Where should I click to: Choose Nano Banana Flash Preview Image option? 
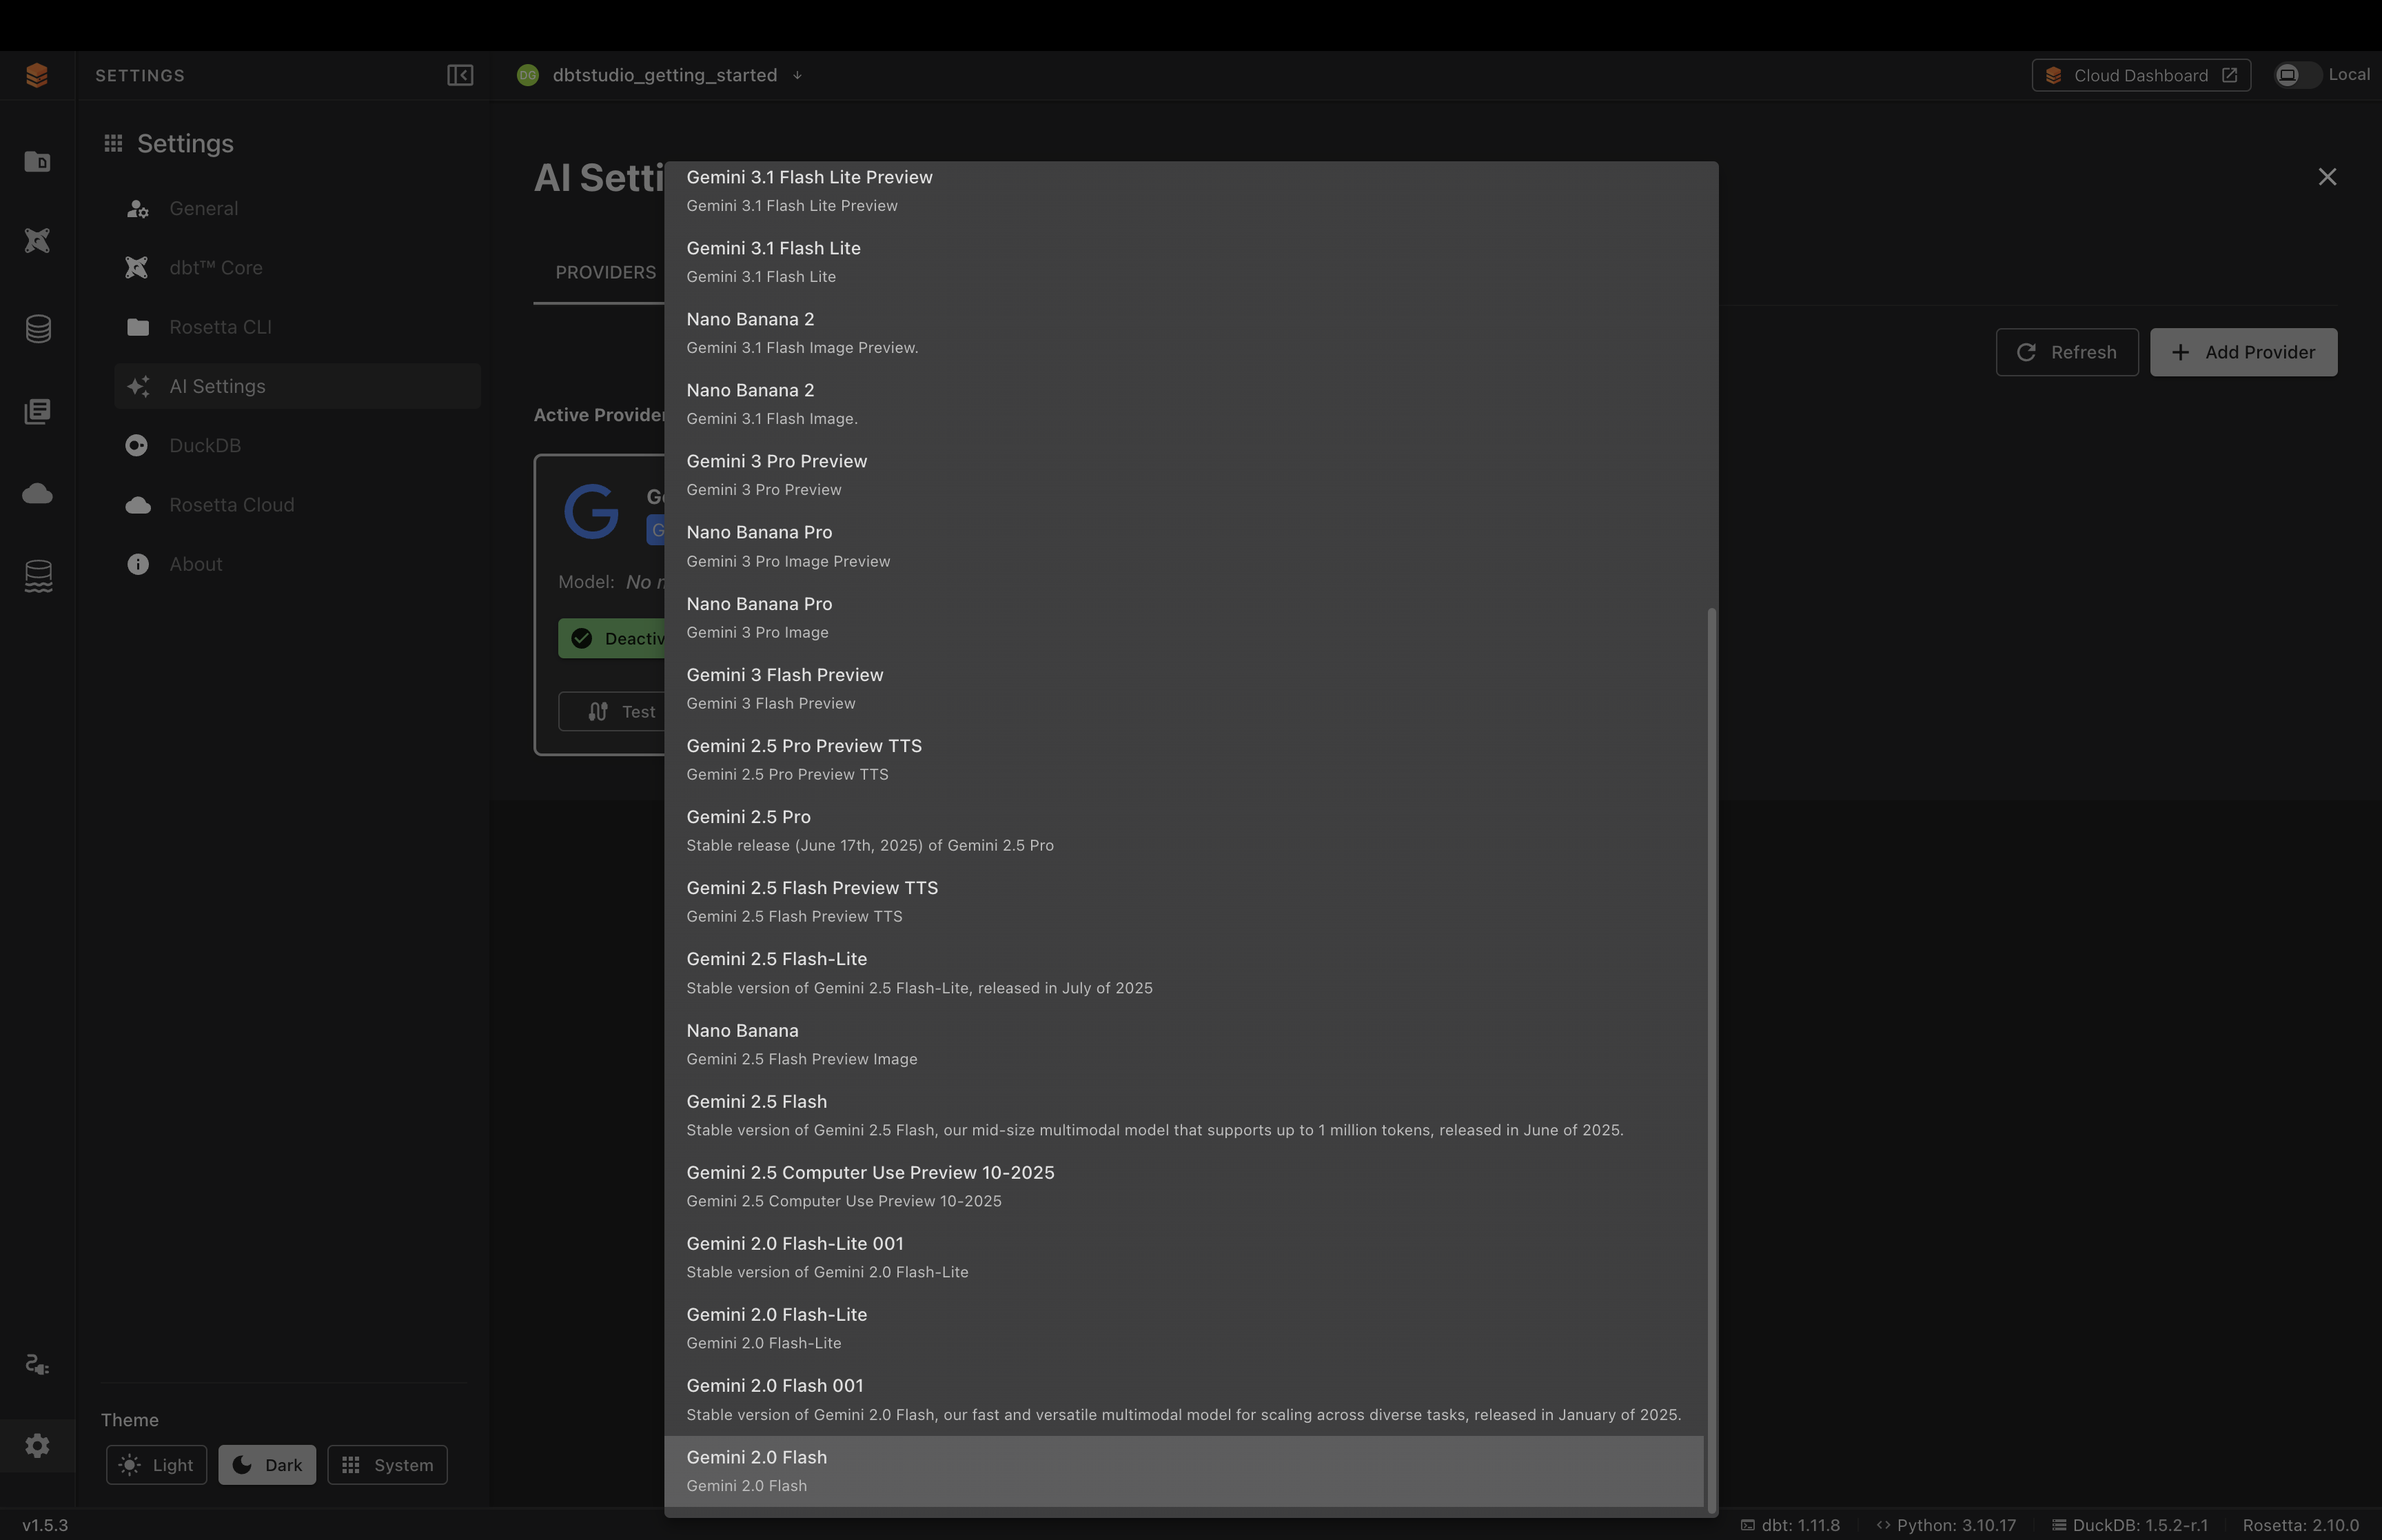point(1185,1044)
